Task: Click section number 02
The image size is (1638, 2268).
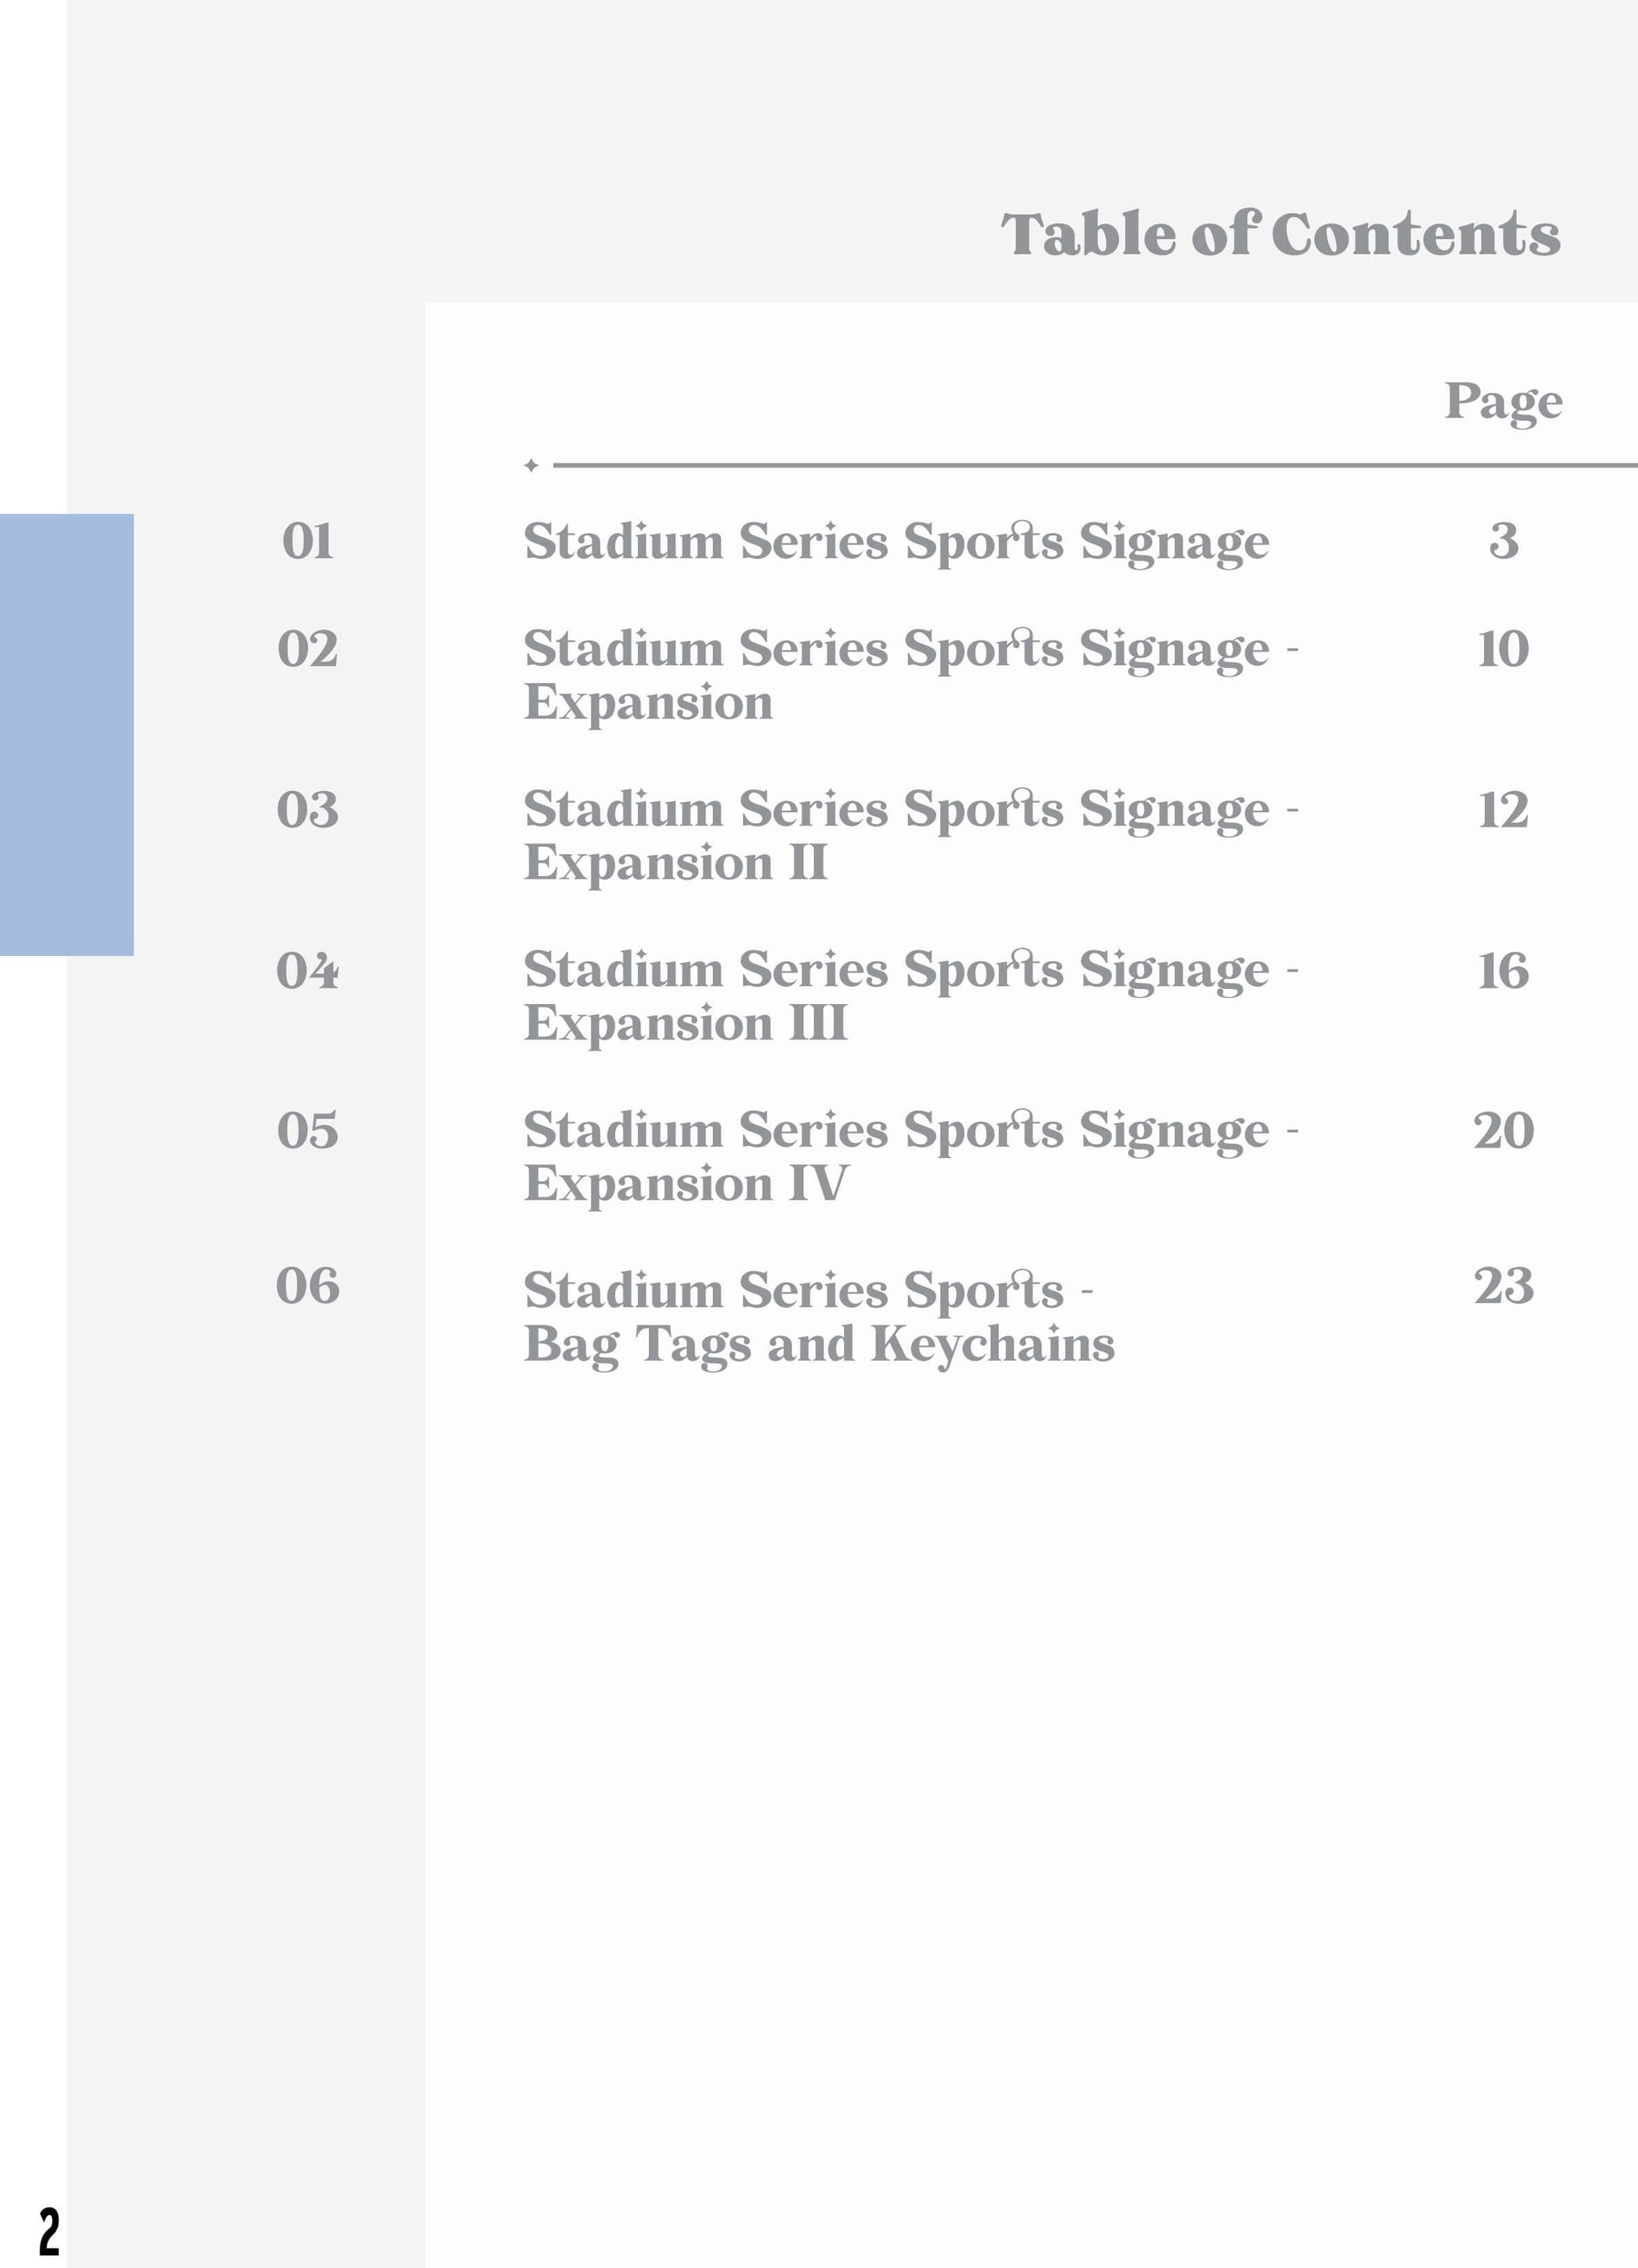Action: pyautogui.click(x=308, y=648)
